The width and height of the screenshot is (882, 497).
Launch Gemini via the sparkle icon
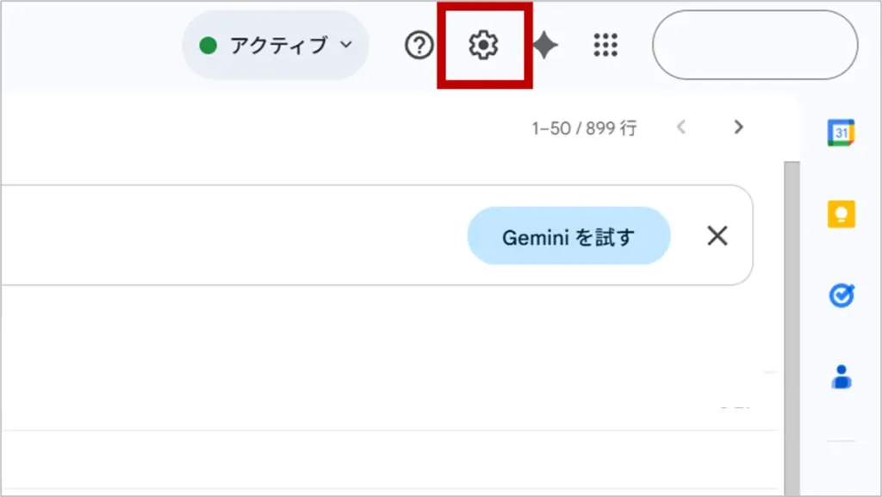click(544, 45)
